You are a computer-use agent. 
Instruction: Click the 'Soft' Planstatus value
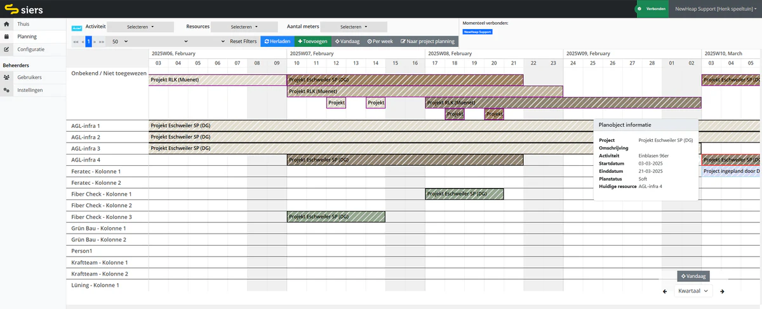tap(643, 179)
